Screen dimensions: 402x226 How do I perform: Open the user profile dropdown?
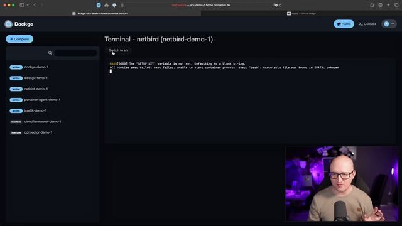[389, 24]
